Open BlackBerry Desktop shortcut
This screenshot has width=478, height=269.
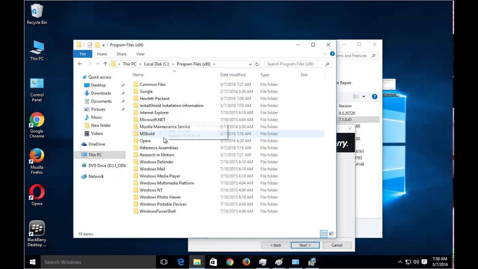[x=37, y=234]
